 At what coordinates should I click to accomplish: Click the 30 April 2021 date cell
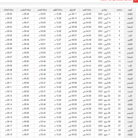click(x=104, y=87)
